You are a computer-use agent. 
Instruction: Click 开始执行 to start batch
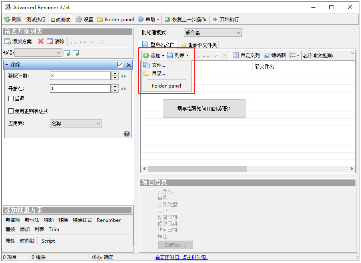click(226, 19)
